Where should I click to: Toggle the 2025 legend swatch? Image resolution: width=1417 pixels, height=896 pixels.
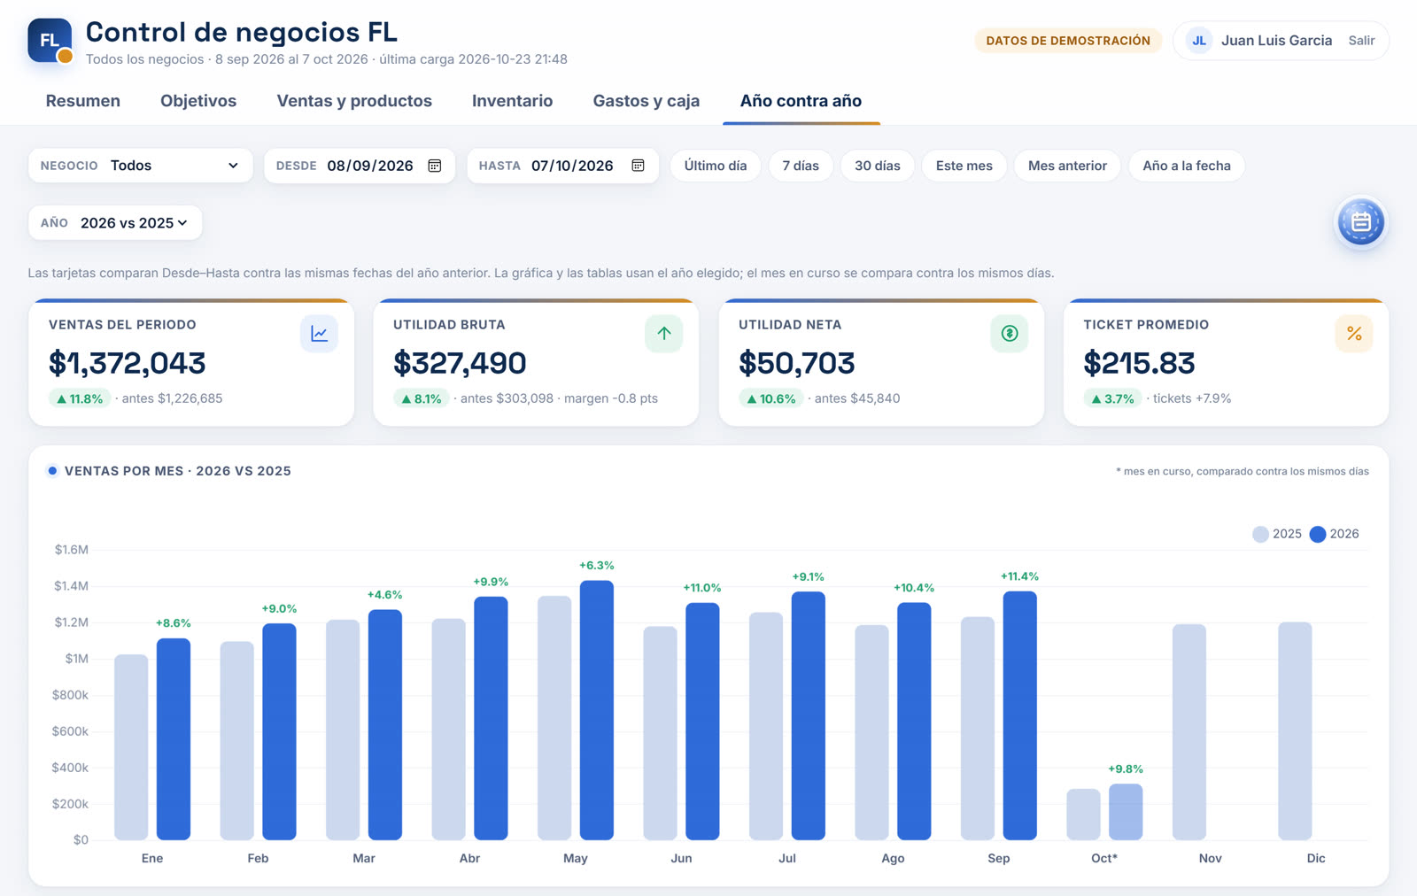point(1260,534)
